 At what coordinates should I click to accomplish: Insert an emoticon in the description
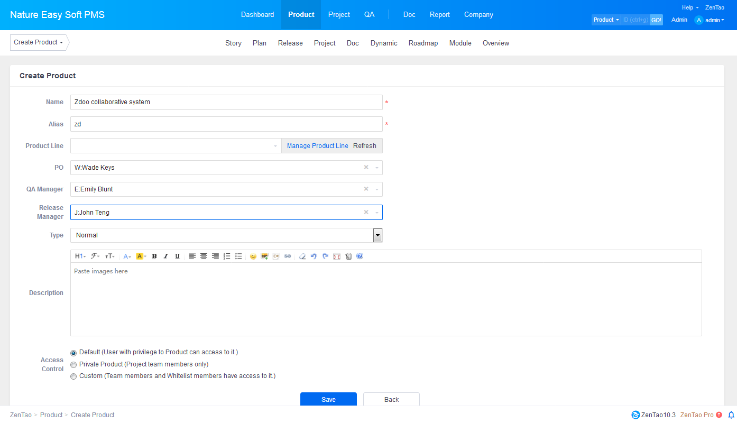253,256
